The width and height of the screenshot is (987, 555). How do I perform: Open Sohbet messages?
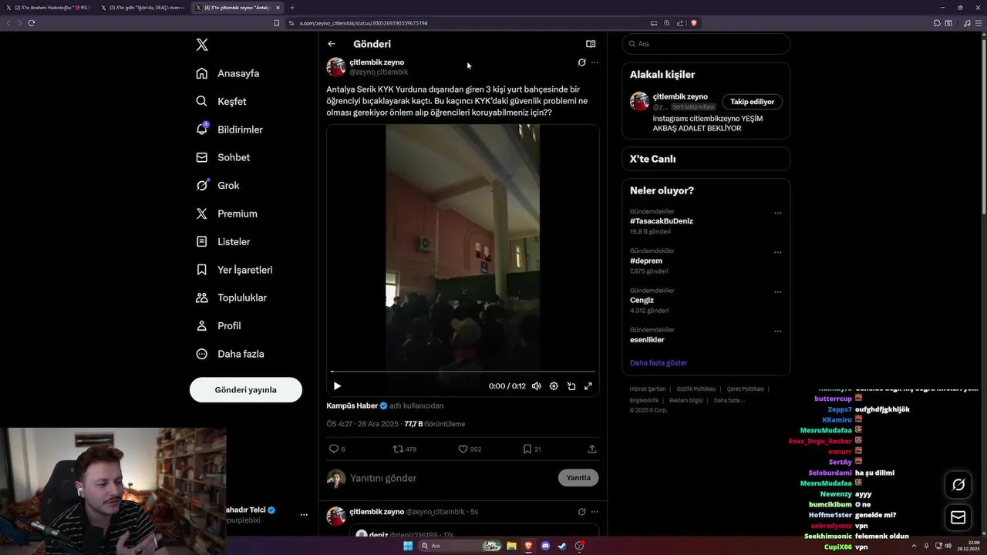[223, 157]
